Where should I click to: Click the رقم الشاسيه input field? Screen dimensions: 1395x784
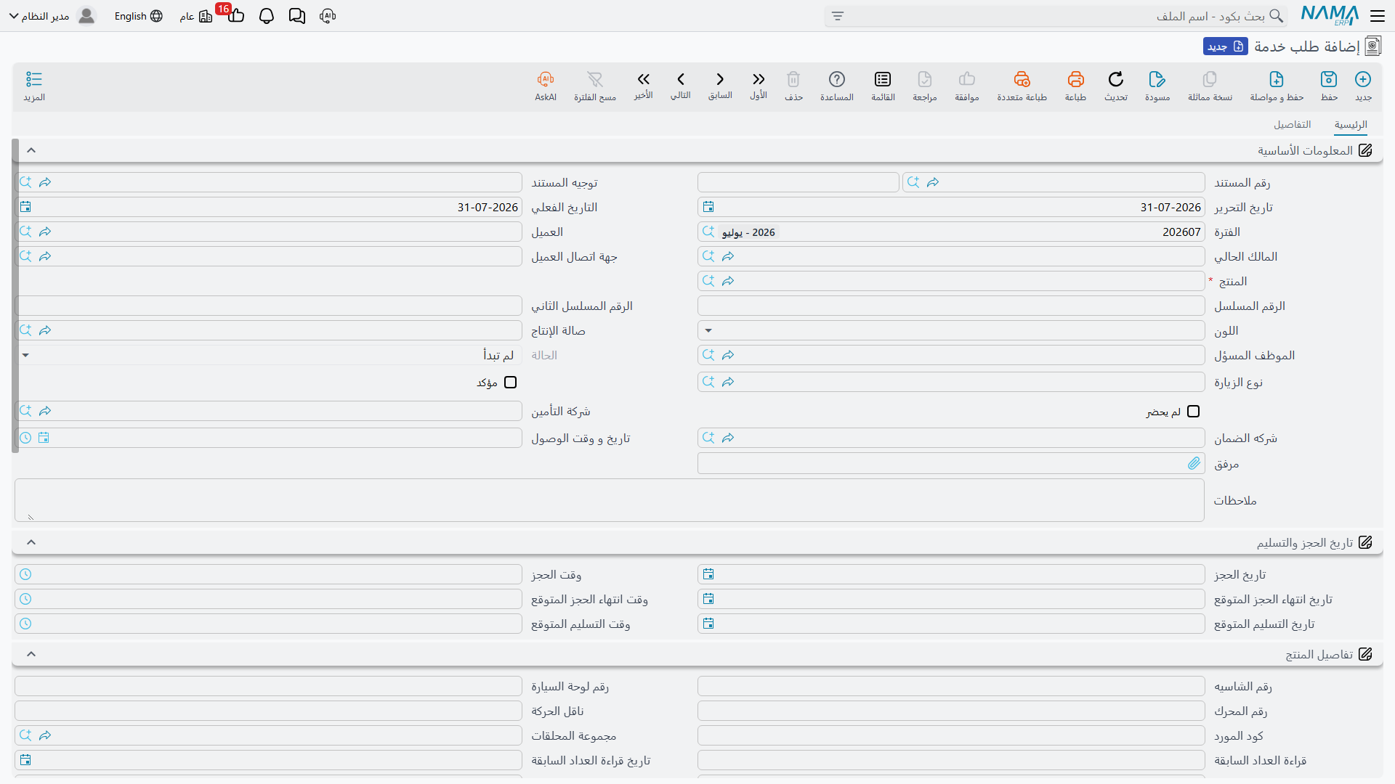[951, 686]
